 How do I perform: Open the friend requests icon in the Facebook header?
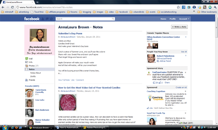(x=43, y=19)
